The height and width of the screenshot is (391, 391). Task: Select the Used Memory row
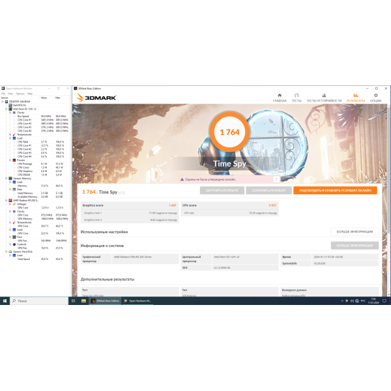tap(36, 194)
